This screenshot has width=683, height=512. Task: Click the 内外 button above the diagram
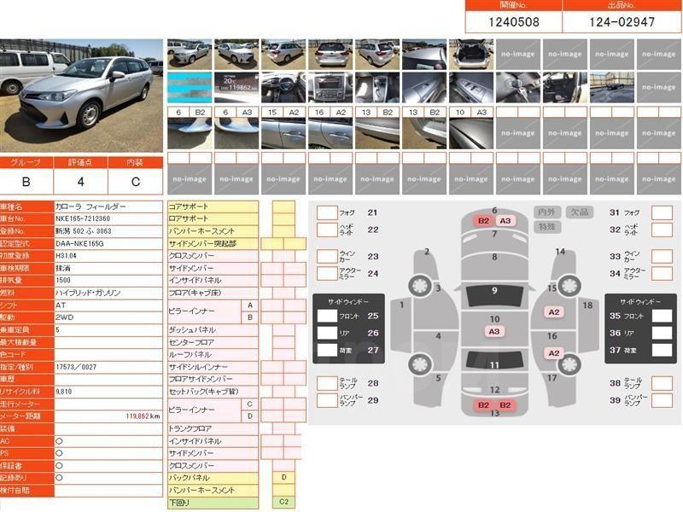(546, 212)
